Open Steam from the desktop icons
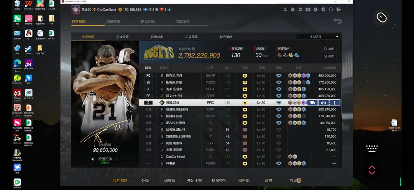This screenshot has width=414, height=190. click(x=28, y=50)
